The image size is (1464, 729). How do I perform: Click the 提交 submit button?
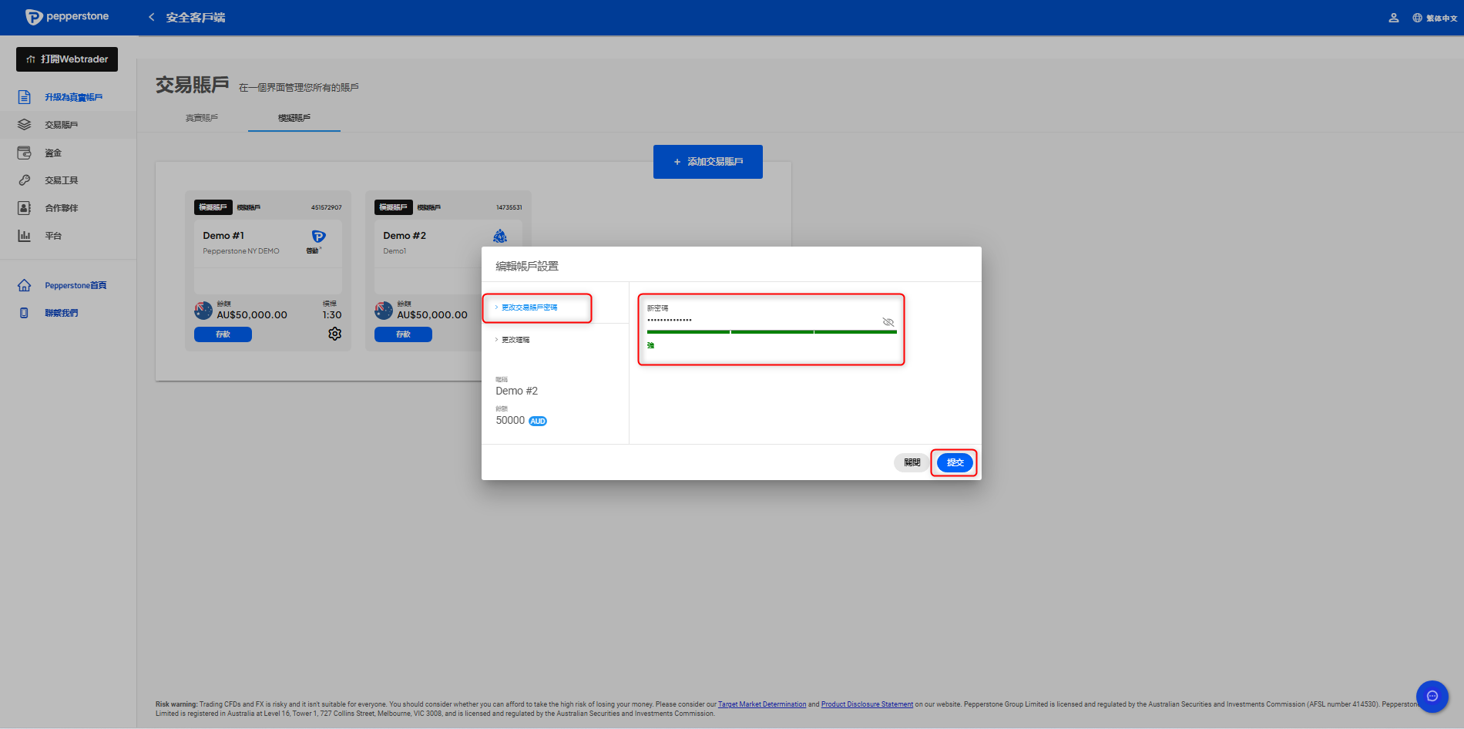(955, 462)
